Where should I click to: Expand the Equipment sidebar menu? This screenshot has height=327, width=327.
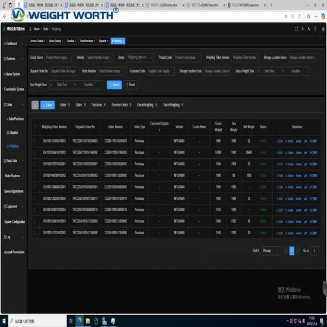(x=14, y=206)
